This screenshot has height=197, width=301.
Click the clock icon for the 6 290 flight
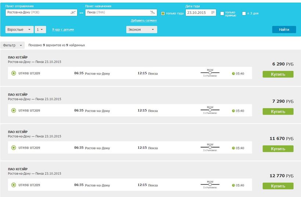pyautogui.click(x=233, y=74)
